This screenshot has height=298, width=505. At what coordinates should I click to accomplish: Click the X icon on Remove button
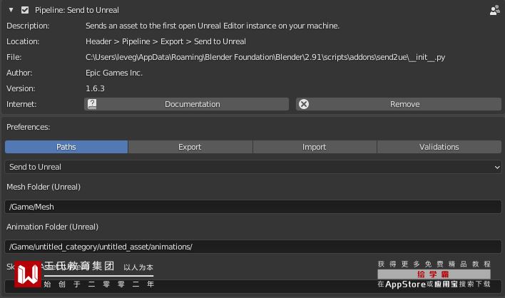click(x=304, y=104)
